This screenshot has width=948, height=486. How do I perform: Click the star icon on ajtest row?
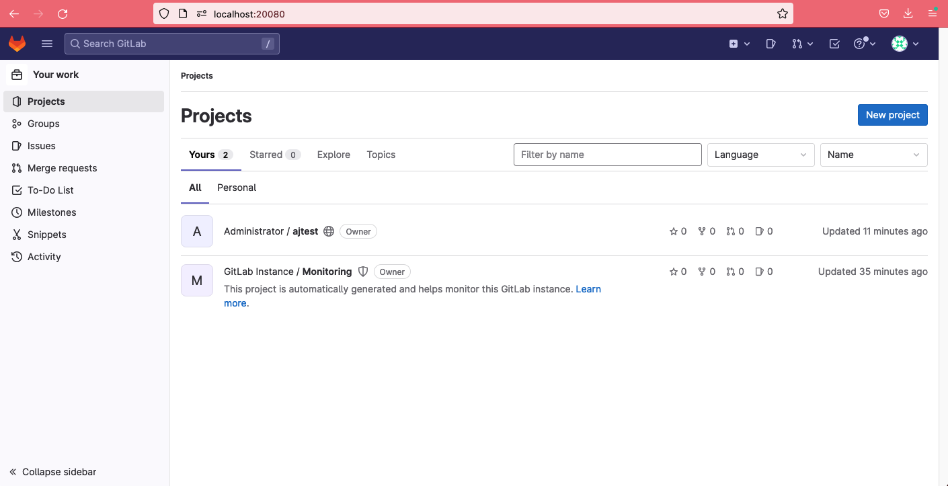tap(674, 231)
